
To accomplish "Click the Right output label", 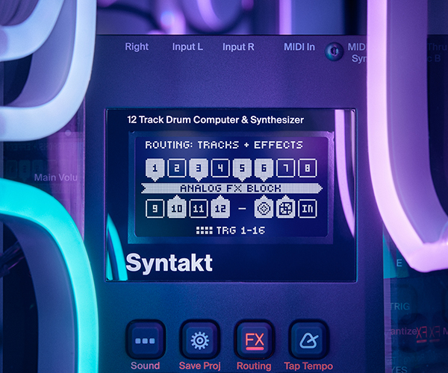I will [x=137, y=47].
